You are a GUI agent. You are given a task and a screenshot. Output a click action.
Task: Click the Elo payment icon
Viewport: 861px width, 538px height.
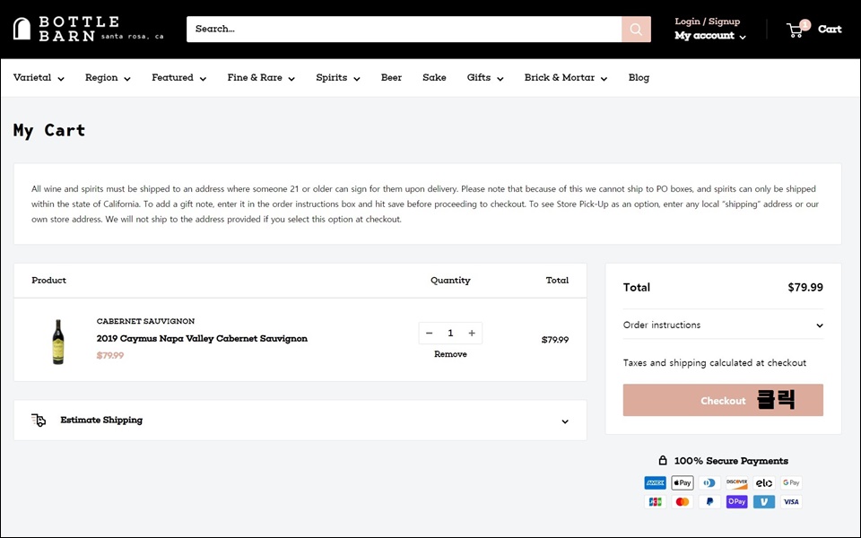[x=764, y=483]
